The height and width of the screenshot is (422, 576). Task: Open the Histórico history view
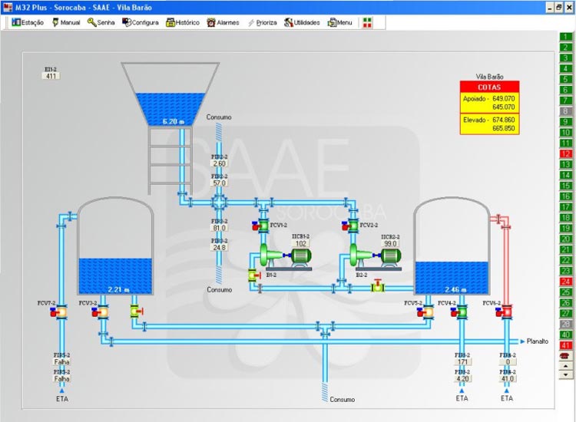(x=183, y=23)
